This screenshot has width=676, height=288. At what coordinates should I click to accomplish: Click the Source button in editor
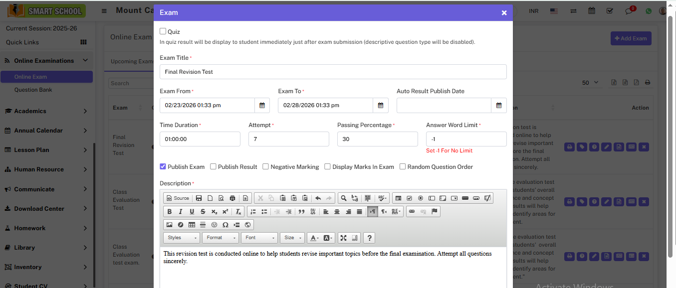[x=178, y=198]
